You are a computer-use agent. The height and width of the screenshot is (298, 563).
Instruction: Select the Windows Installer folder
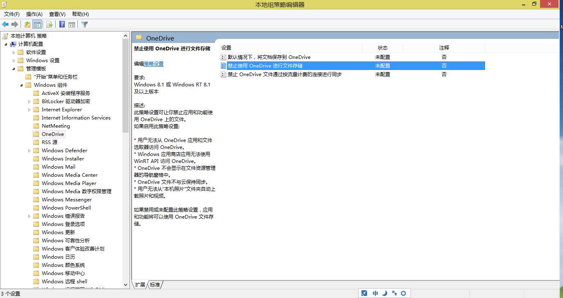[63, 159]
